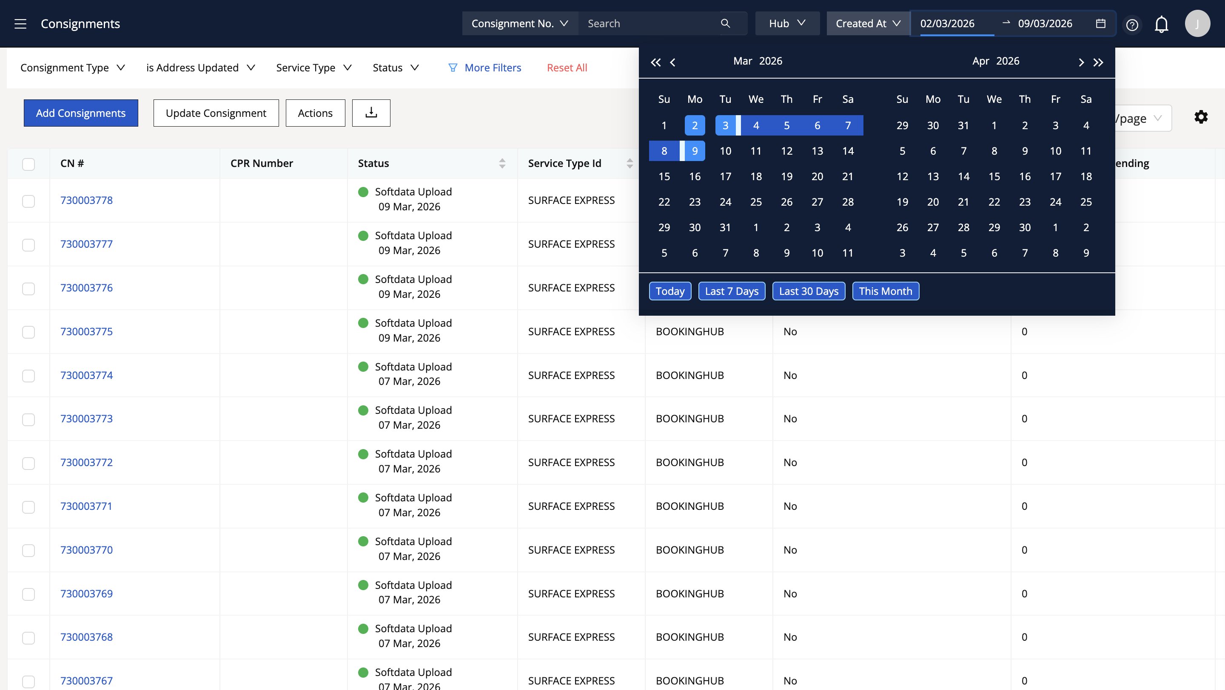Click the search magnifier icon

tap(725, 23)
